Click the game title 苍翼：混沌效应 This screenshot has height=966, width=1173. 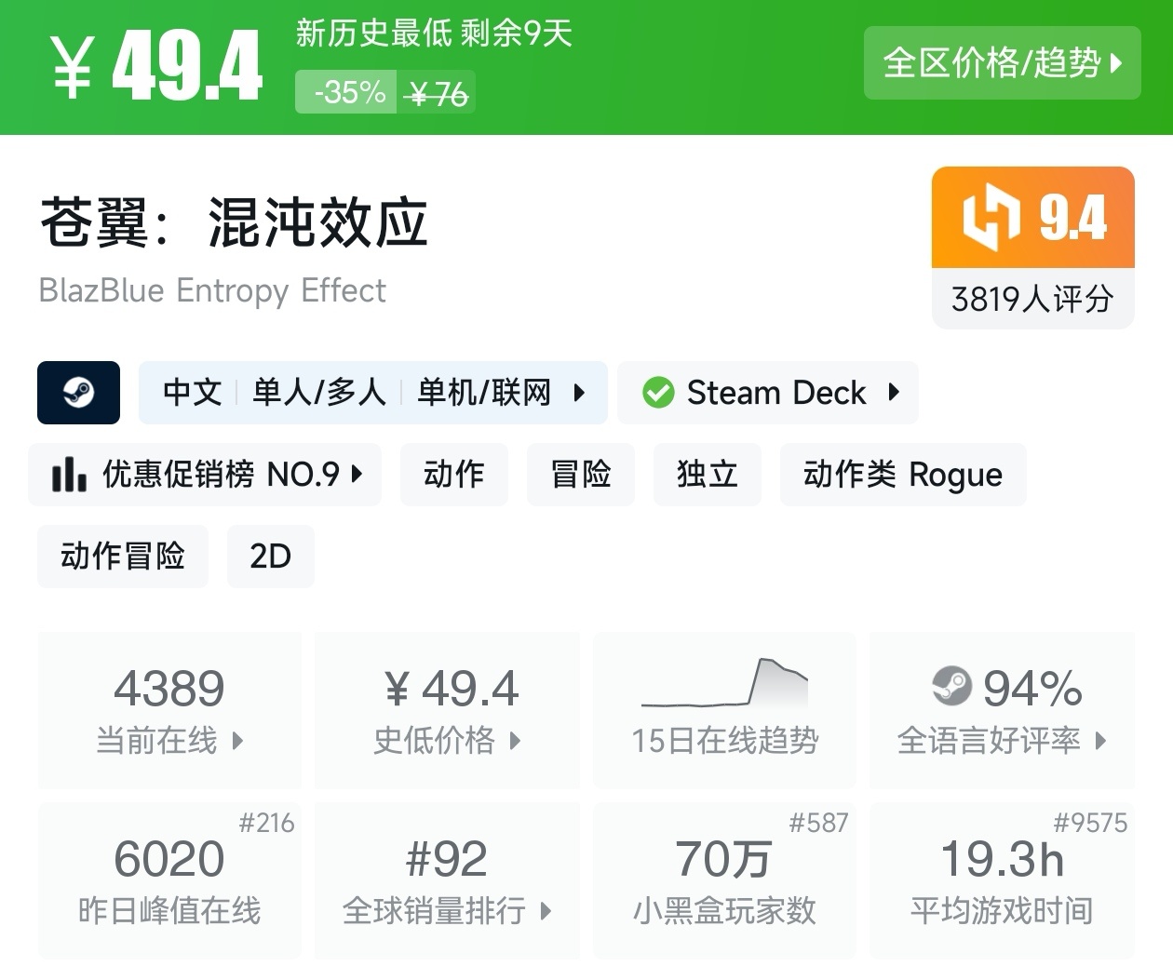234,223
